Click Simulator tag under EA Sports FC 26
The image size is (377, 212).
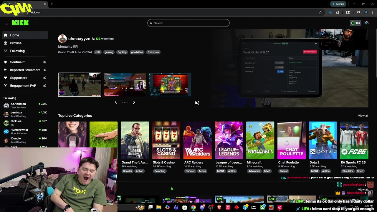[348, 171]
